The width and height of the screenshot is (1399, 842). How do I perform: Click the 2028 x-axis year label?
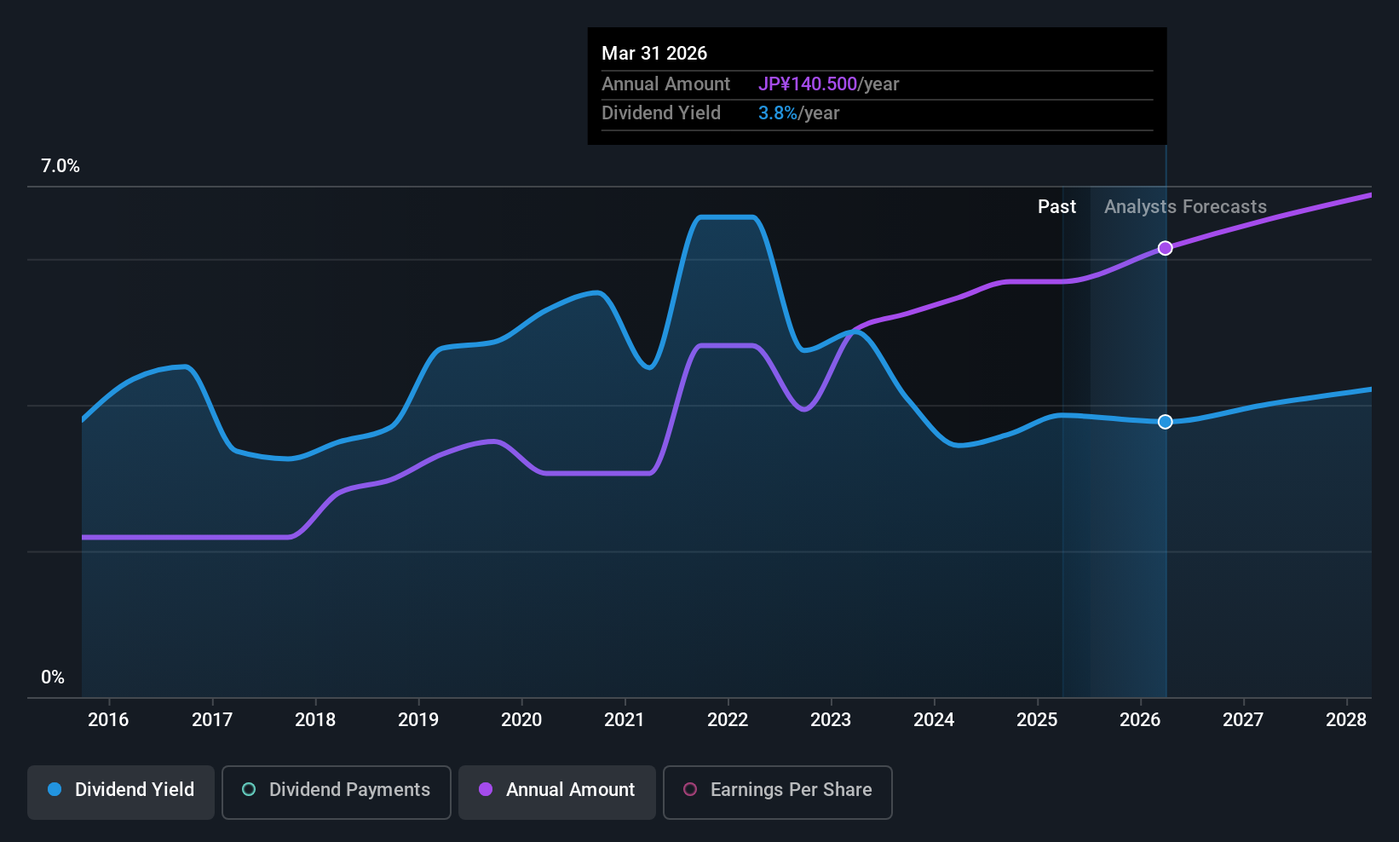tap(1346, 719)
